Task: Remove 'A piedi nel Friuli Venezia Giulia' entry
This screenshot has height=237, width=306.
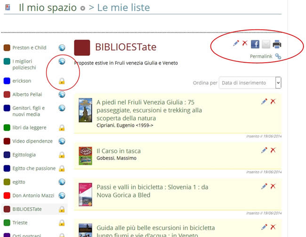Action: [273, 101]
